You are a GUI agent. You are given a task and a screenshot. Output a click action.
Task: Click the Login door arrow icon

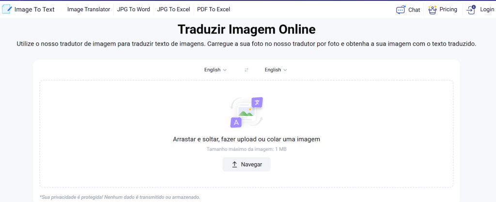(x=471, y=9)
